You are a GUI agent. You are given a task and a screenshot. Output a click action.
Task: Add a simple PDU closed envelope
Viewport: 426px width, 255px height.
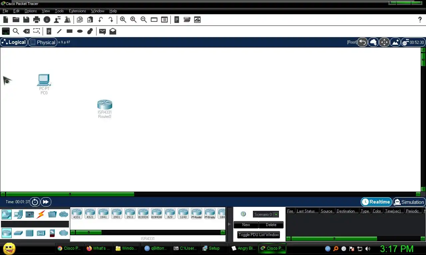103,31
